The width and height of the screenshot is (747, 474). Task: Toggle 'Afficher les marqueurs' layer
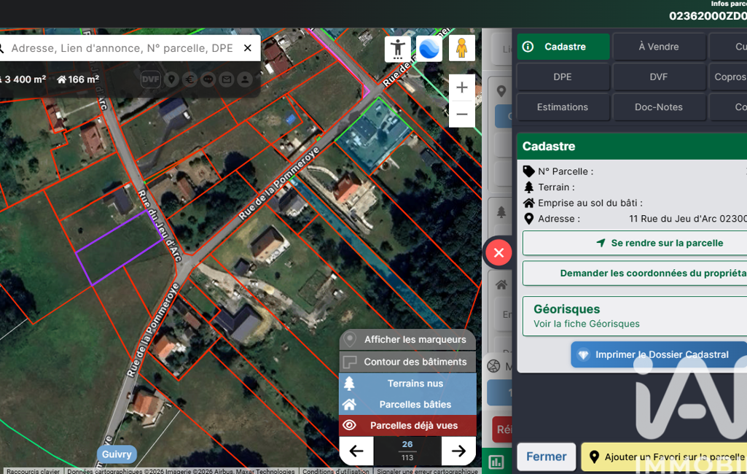[407, 340]
